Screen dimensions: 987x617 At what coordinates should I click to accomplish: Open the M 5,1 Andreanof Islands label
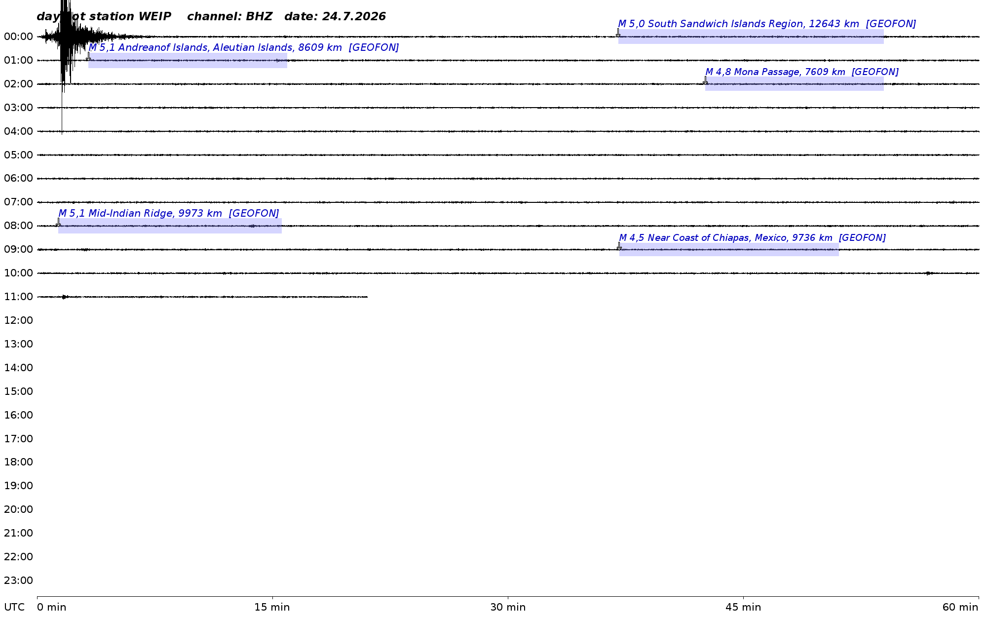(244, 47)
